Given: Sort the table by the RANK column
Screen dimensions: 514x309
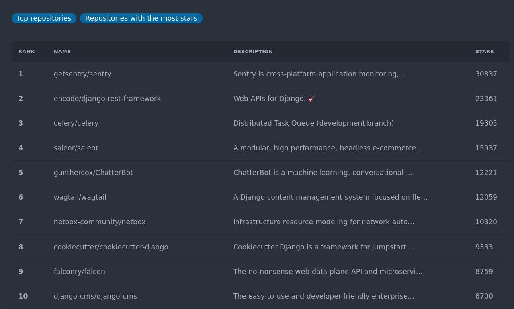Looking at the screenshot, I should 27,51.
